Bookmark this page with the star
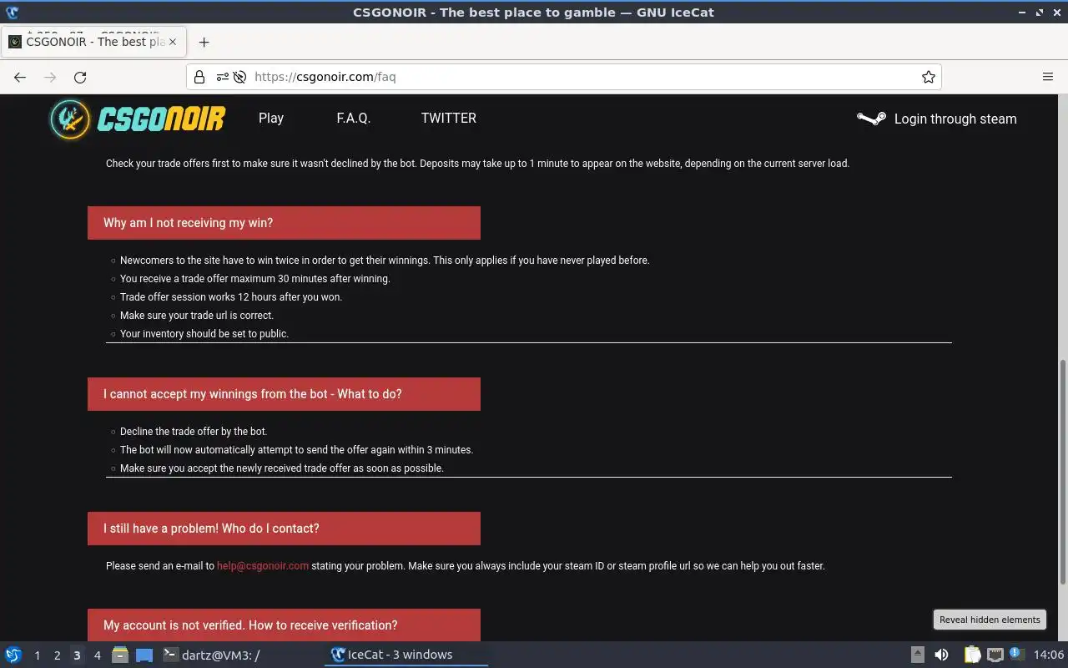1068x668 pixels. pyautogui.click(x=928, y=77)
